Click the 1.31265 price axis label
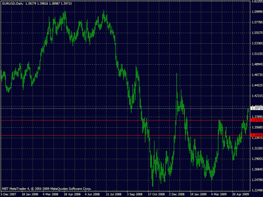This screenshot has height=197, width=263. (x=257, y=148)
